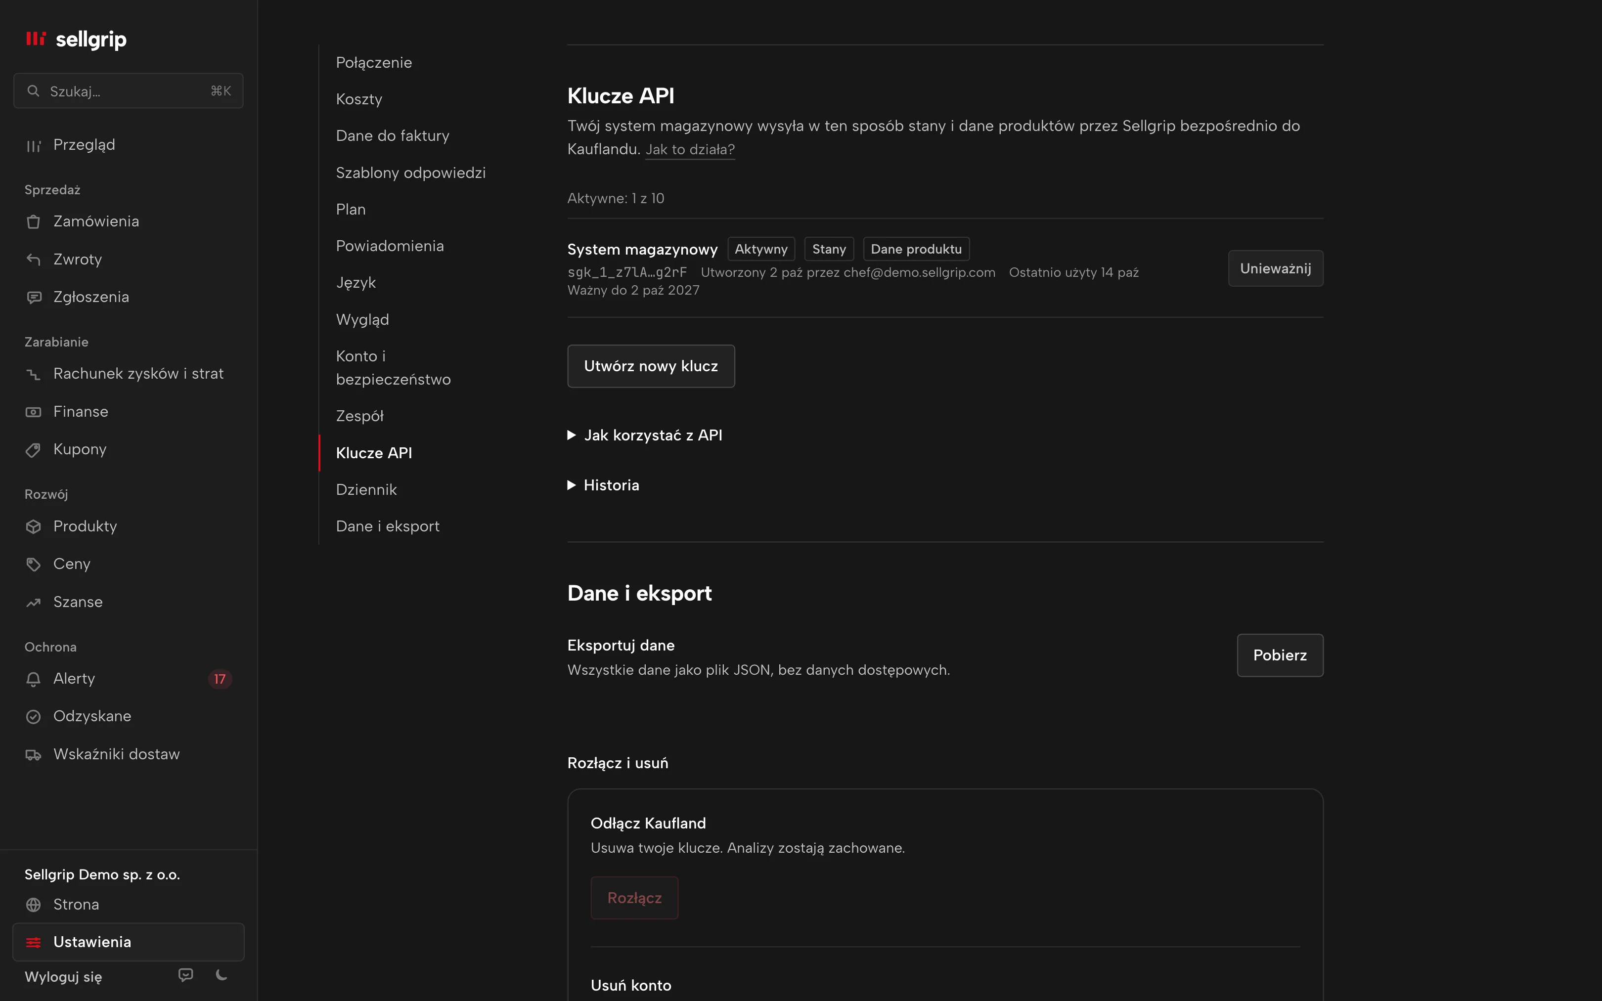The height and width of the screenshot is (1001, 1602).
Task: Click the Finanse banknote icon
Action: point(33,412)
